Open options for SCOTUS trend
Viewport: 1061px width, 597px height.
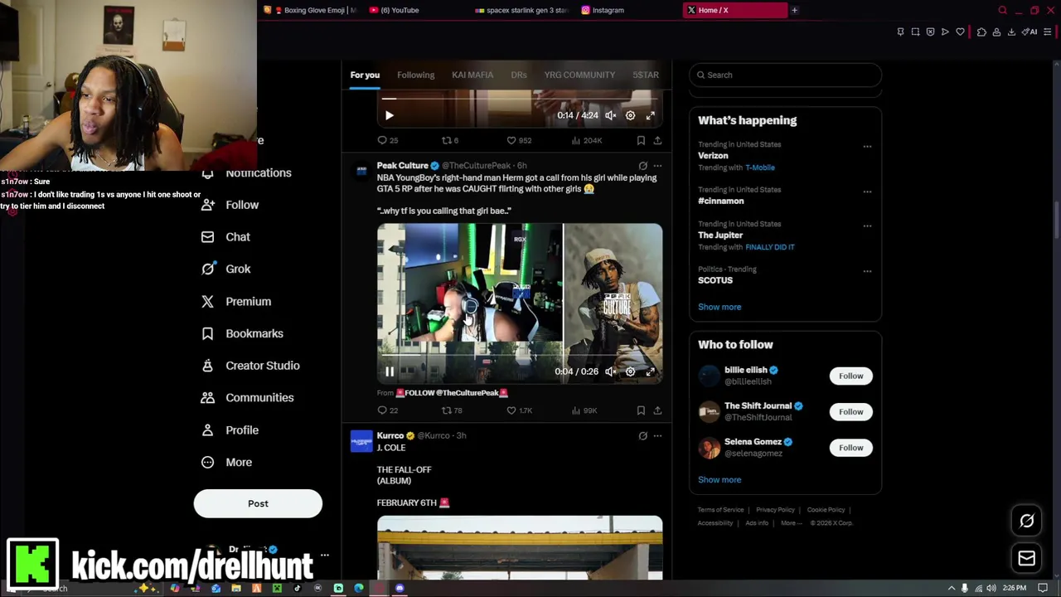(x=867, y=271)
